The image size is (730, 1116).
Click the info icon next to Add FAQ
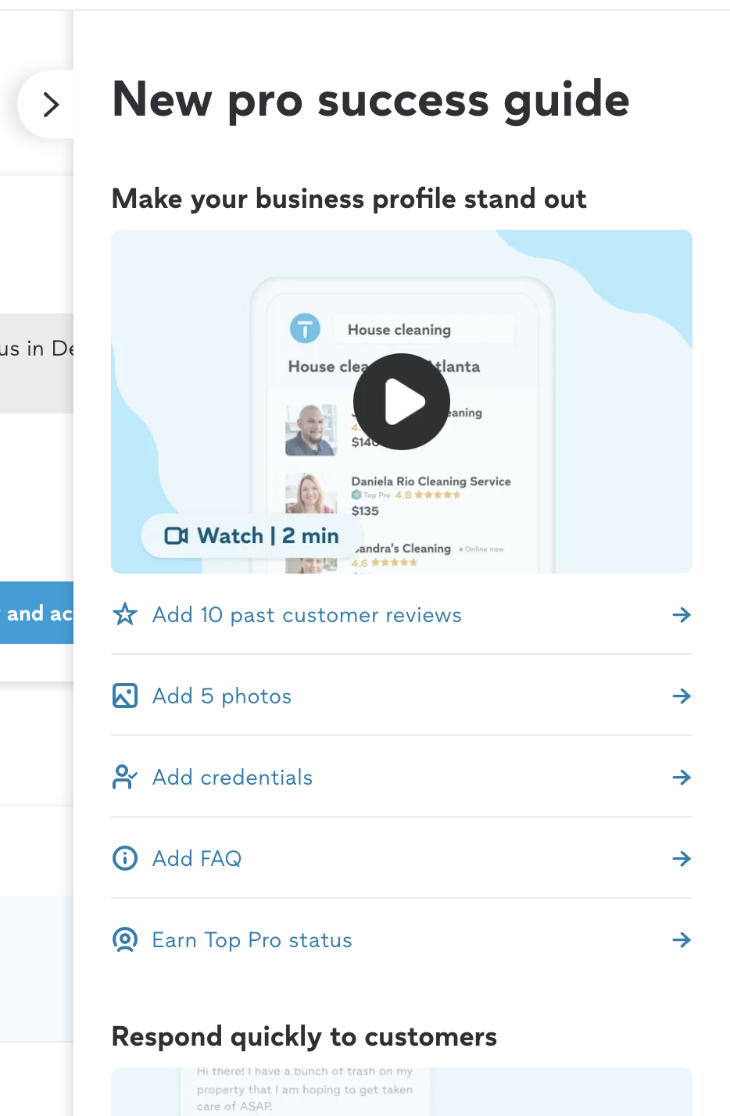point(124,858)
